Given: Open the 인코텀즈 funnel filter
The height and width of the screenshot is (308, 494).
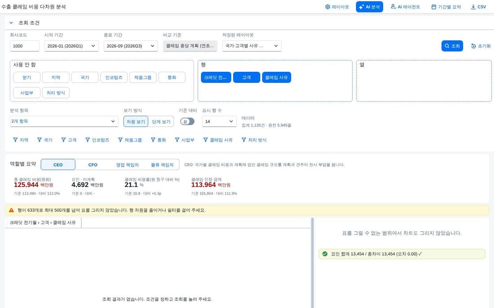Looking at the screenshot, I should pyautogui.click(x=97, y=140).
